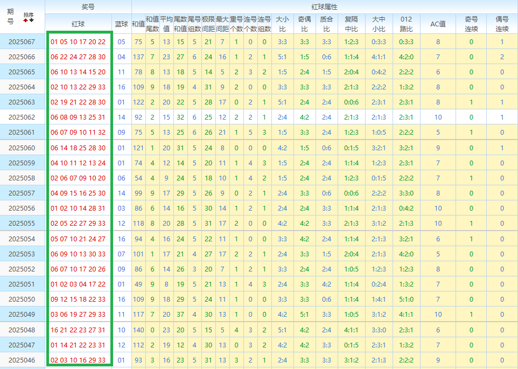Click the black descending sort arrow under 排序
518x369 pixels.
tap(31, 20)
